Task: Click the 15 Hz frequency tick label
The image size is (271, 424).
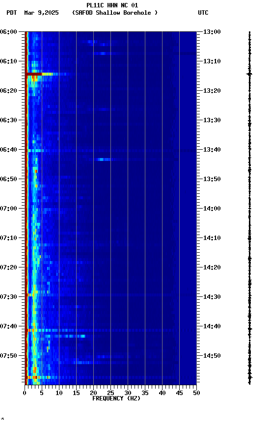Action: (x=76, y=393)
